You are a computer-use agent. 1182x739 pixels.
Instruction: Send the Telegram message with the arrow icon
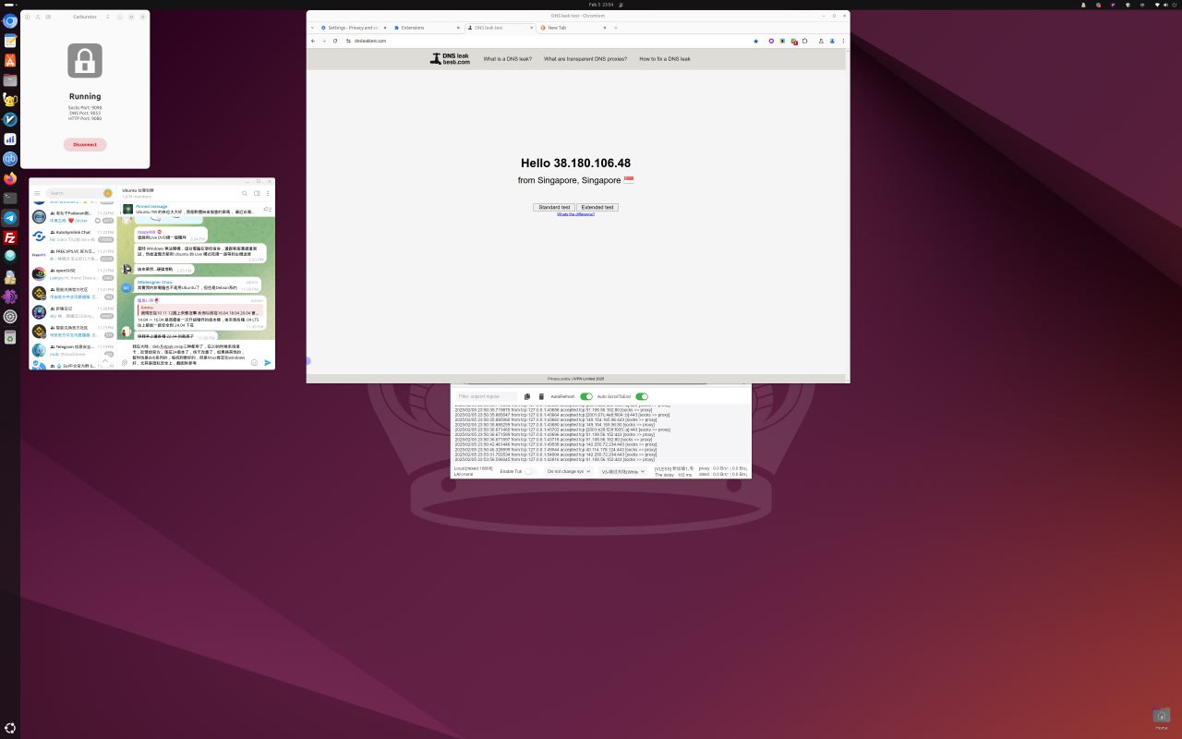[x=268, y=362]
